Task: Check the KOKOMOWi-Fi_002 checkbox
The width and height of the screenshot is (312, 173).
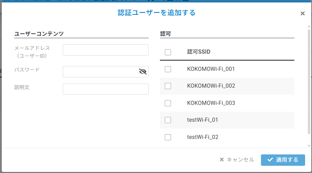Action: coord(168,86)
